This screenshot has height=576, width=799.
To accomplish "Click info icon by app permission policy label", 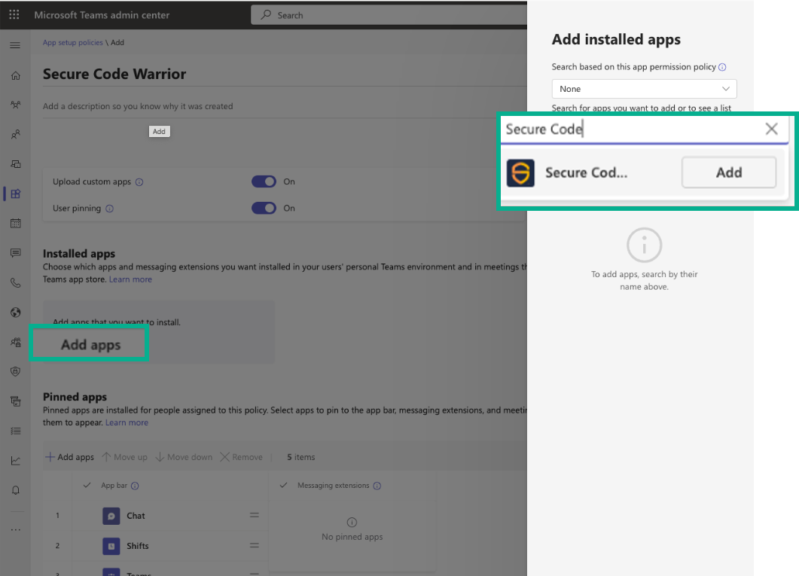I will pos(722,67).
